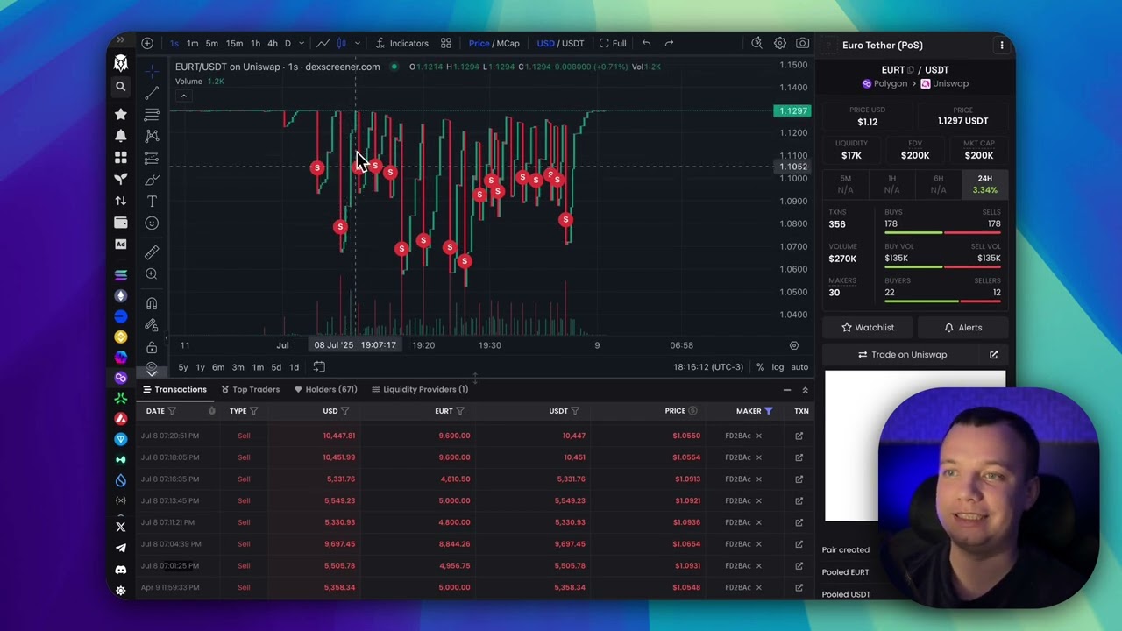
Task: Select the emoji icon drawing tool
Action: coord(152,223)
